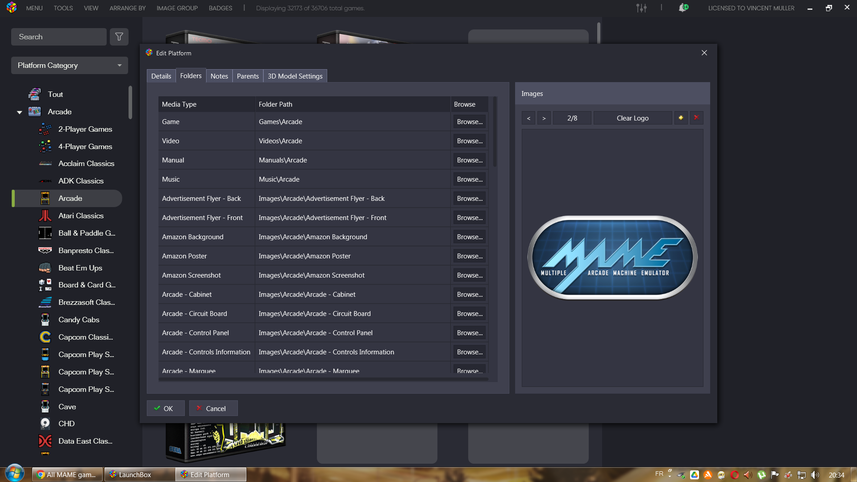
Task: Open the BADGES menu
Action: [x=220, y=8]
